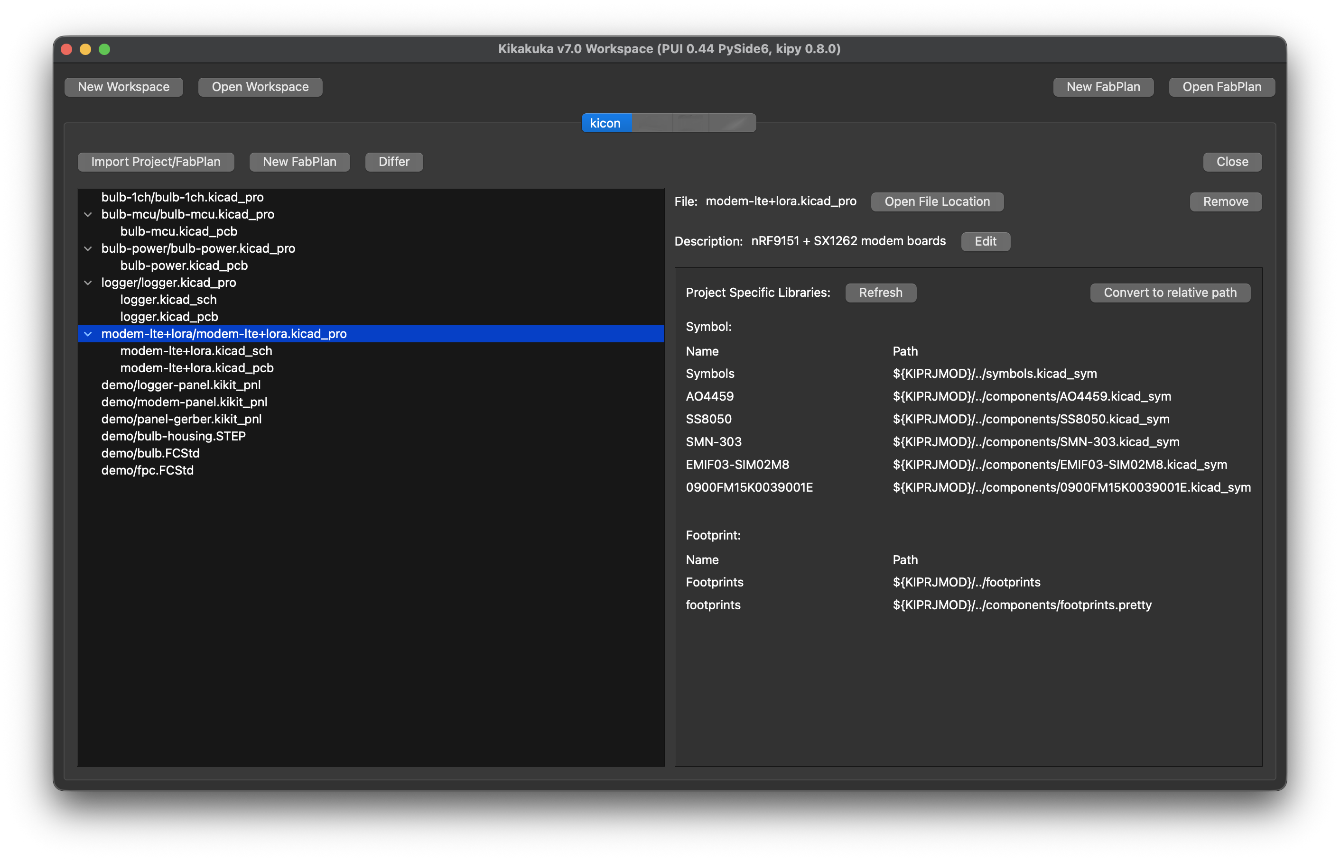Open the Differ tool
The height and width of the screenshot is (861, 1340).
click(394, 162)
